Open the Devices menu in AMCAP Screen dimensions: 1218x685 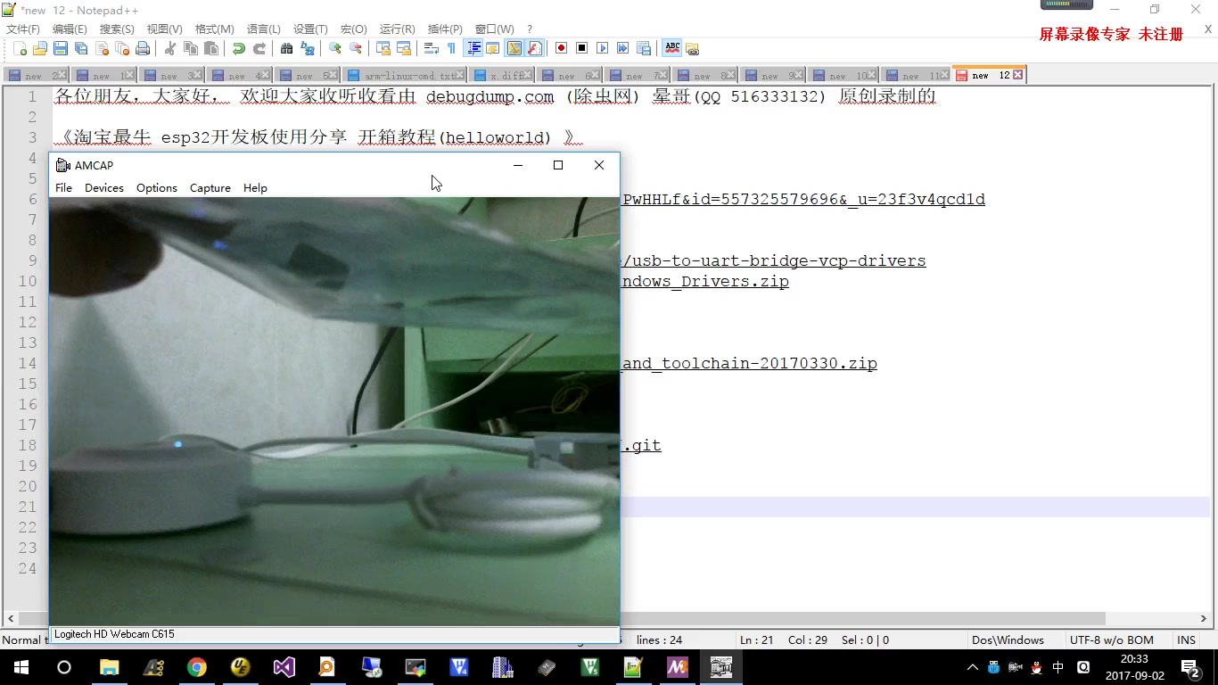pyautogui.click(x=103, y=188)
